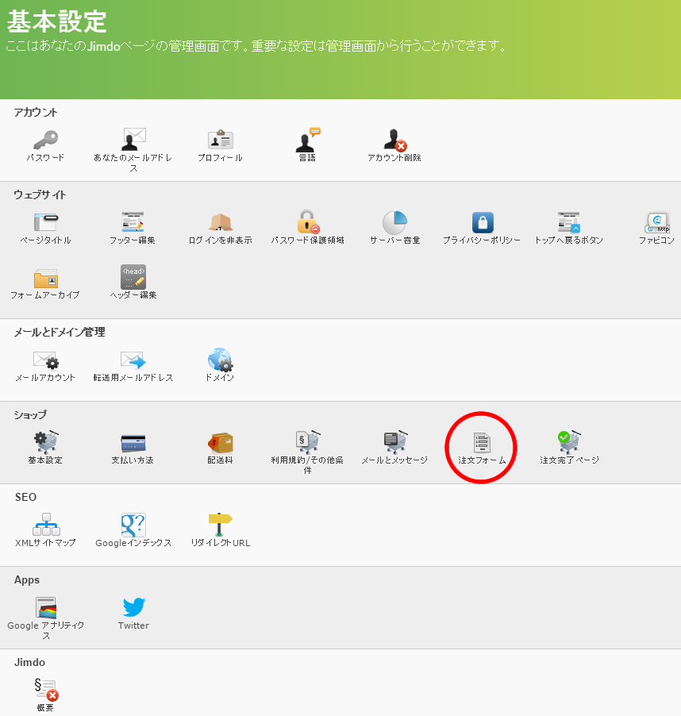Screen dimensions: 681x716
Task: Click the ショップ section heading
Action: pyautogui.click(x=30, y=414)
